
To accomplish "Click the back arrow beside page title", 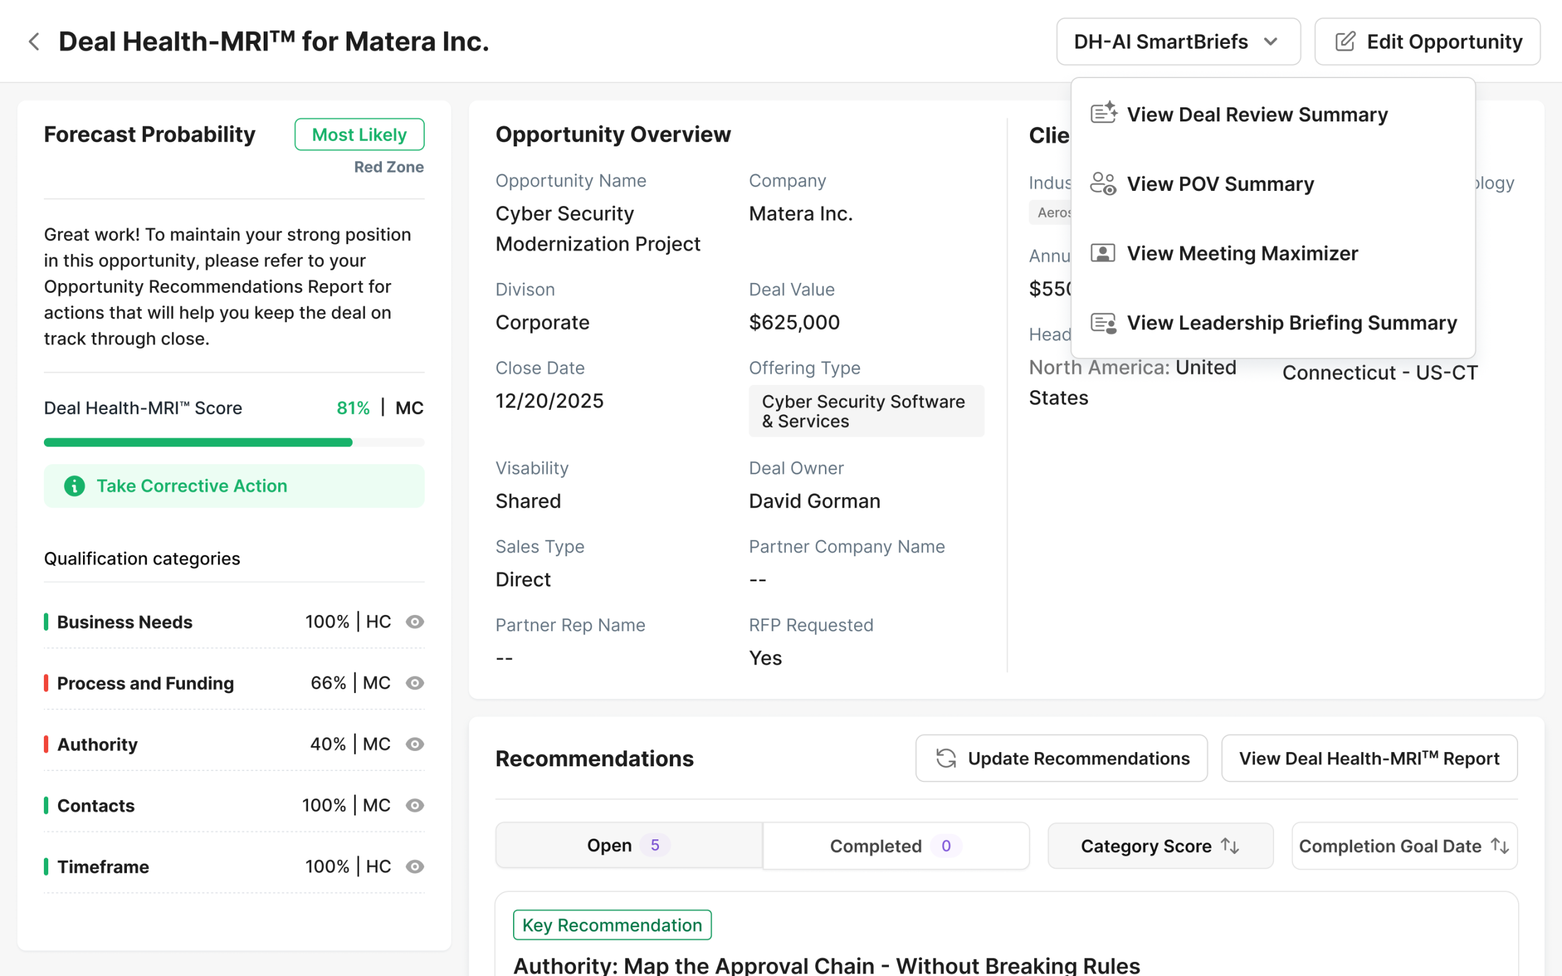I will pos(34,42).
